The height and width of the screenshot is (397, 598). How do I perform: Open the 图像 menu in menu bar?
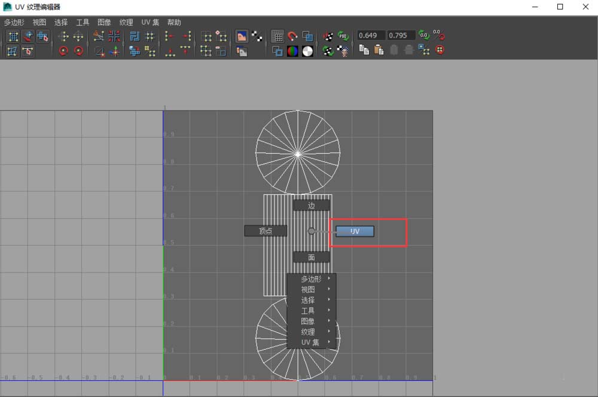tap(104, 22)
